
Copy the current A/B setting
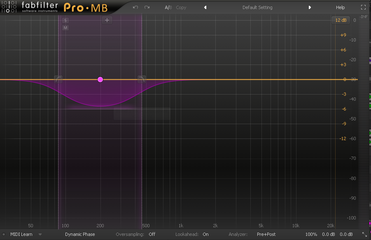coord(181,7)
